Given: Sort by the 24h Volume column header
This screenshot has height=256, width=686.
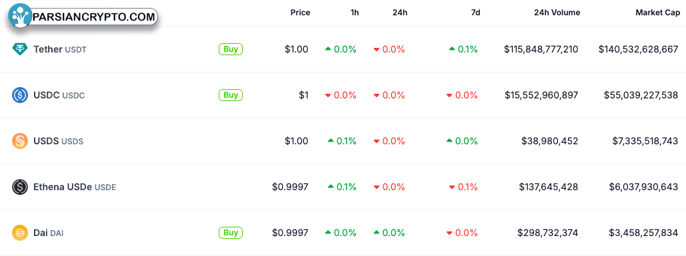Looking at the screenshot, I should (557, 13).
